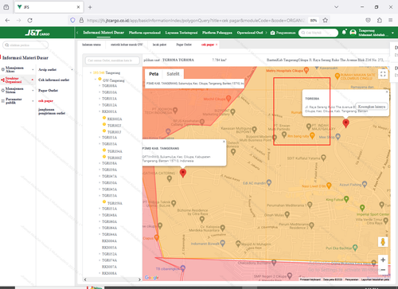
Task: Open the Pengumuman announcements link
Action: (x=283, y=33)
